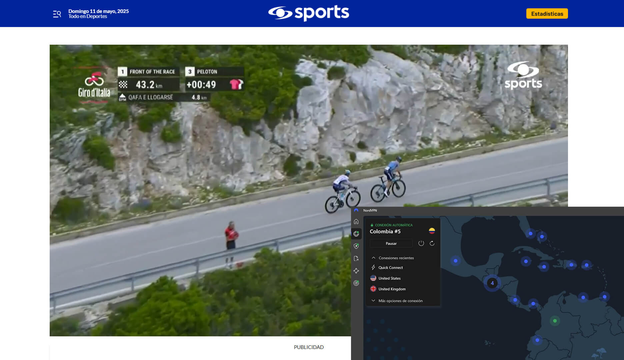Click the Quick Connect lightning icon

(373, 268)
